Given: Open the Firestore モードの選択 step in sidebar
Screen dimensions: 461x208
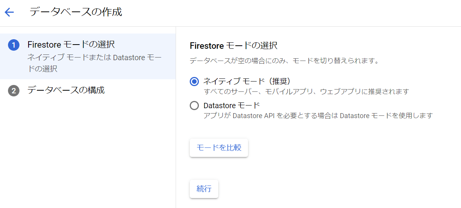Looking at the screenshot, I should 88,56.
